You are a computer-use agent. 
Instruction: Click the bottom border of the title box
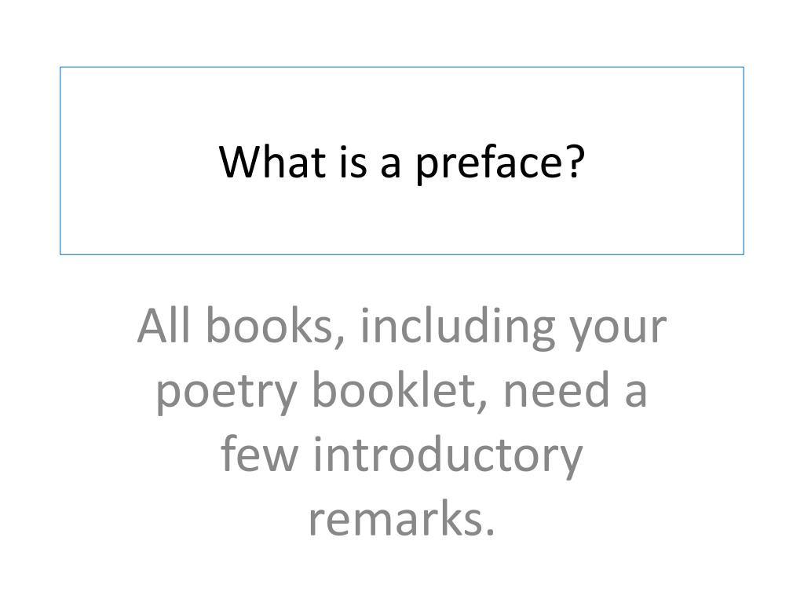402,254
